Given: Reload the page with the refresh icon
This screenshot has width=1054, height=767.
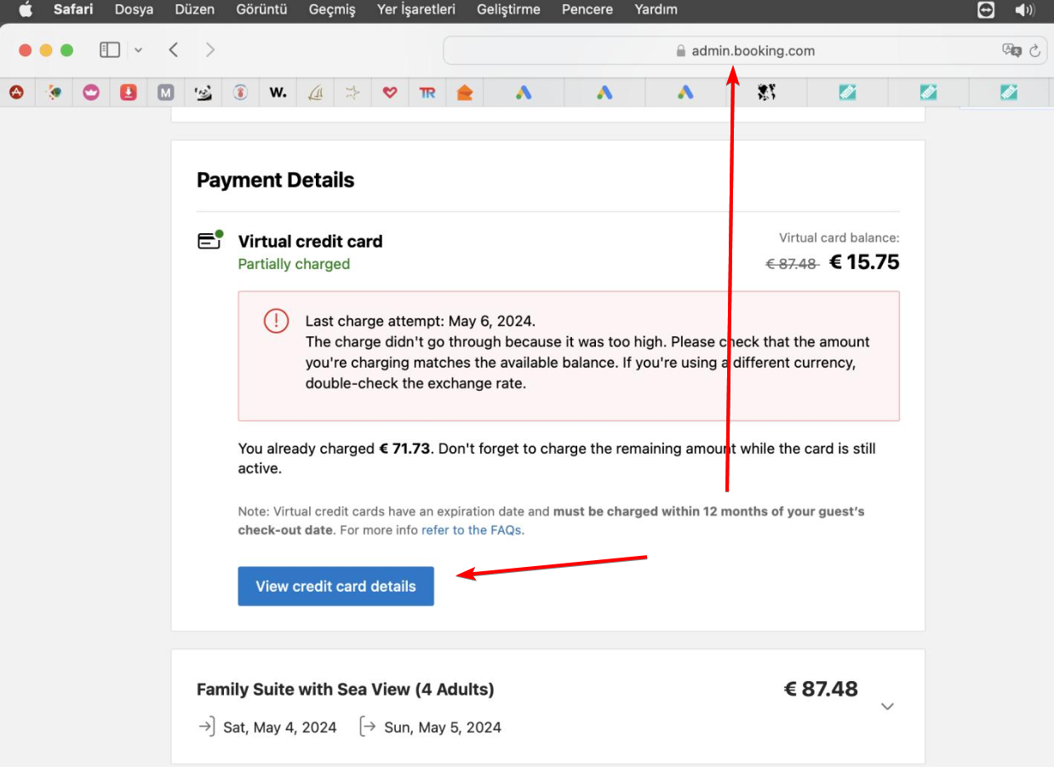Looking at the screenshot, I should click(1035, 50).
